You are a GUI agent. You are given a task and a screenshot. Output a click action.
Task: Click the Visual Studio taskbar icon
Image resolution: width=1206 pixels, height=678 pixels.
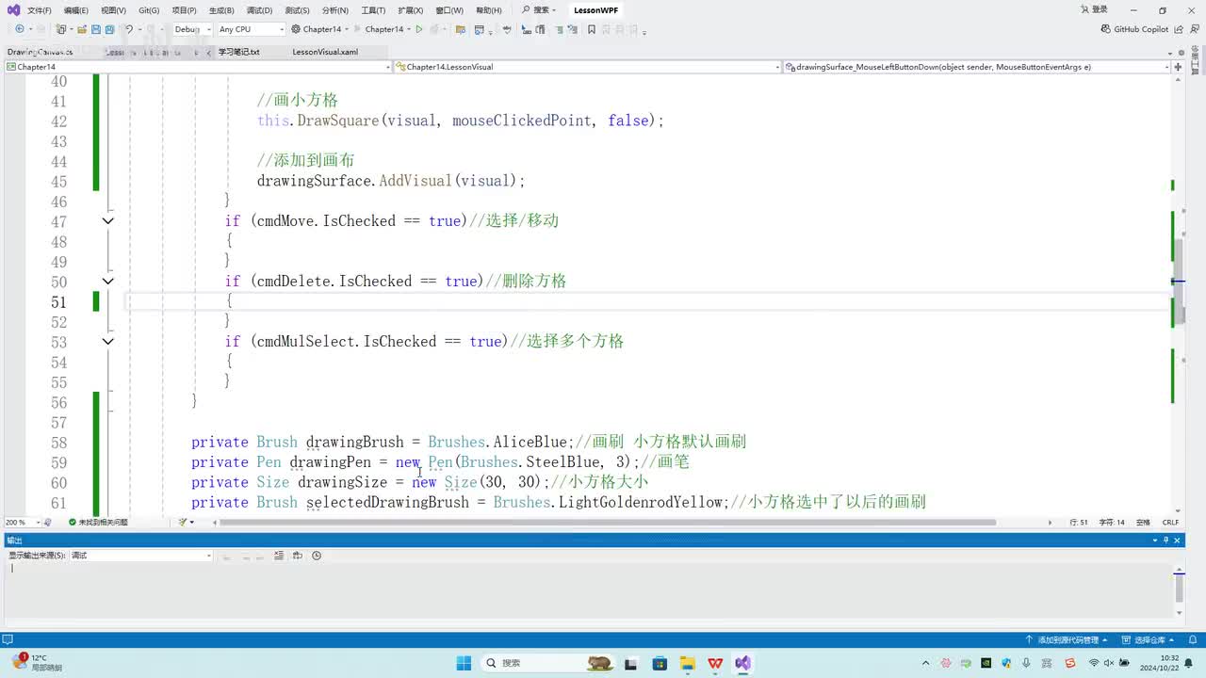743,663
